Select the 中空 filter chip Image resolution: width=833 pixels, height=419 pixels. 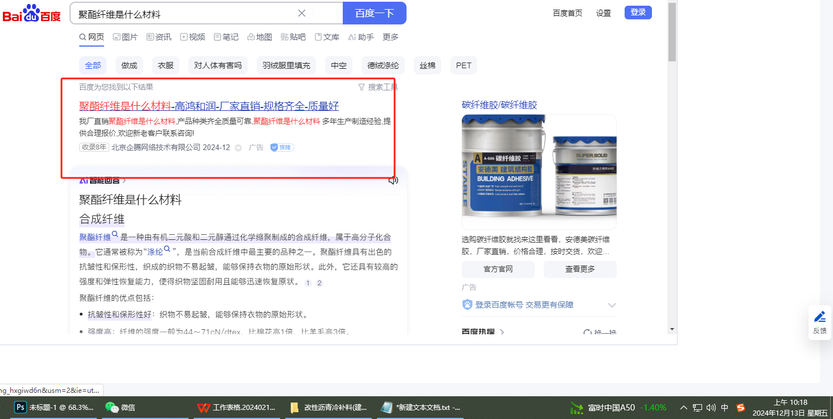point(339,65)
